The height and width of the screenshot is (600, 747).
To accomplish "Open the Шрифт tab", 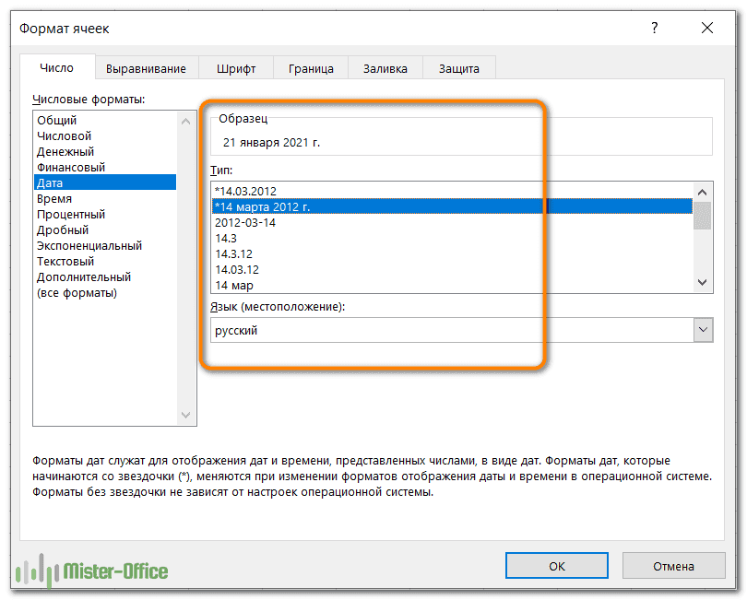I will click(236, 68).
